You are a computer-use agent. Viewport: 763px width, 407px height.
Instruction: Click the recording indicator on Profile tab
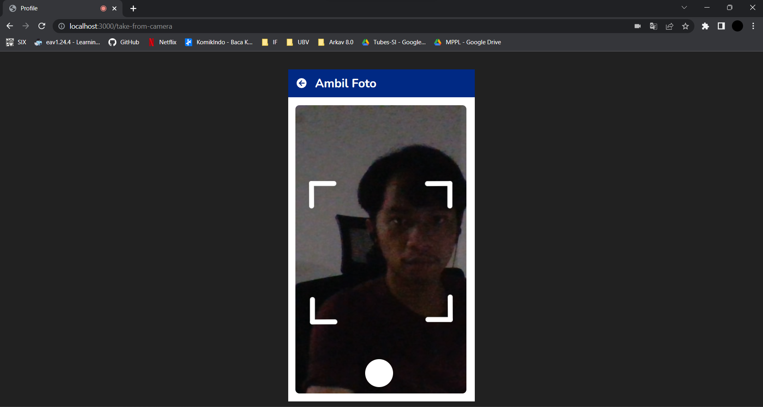coord(103,8)
